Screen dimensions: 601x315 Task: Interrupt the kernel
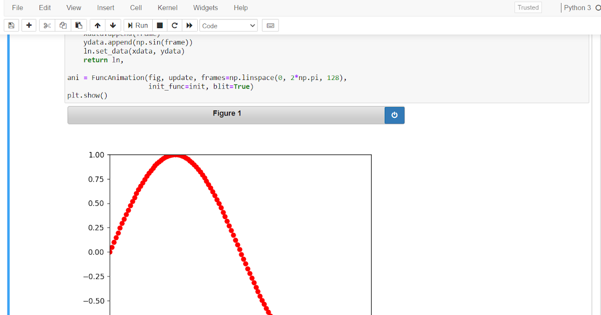coord(159,25)
